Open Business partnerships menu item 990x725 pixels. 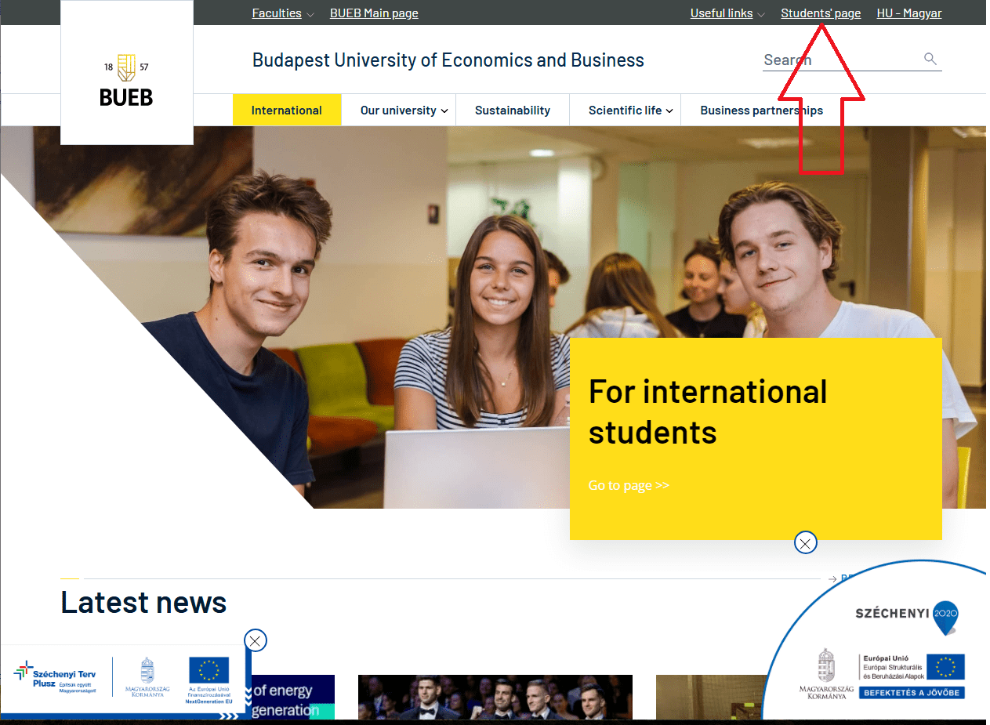[761, 111]
